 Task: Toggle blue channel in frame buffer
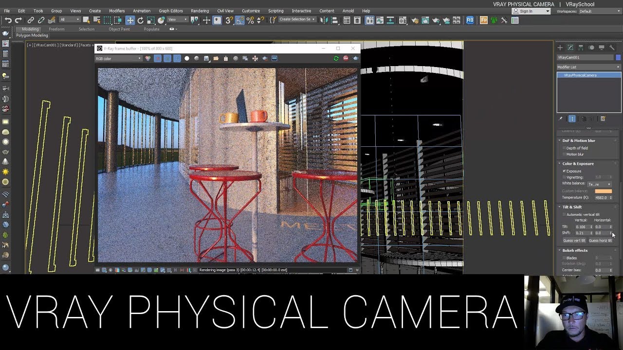[x=177, y=58]
